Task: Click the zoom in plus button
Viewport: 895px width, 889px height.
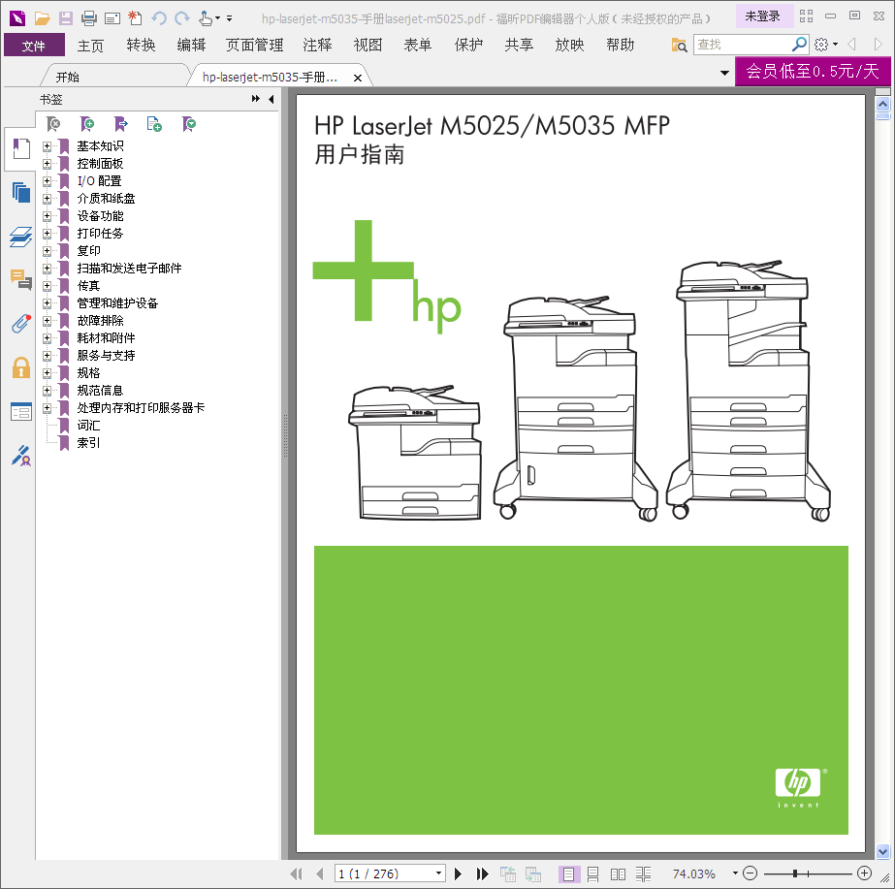Action: (x=865, y=873)
